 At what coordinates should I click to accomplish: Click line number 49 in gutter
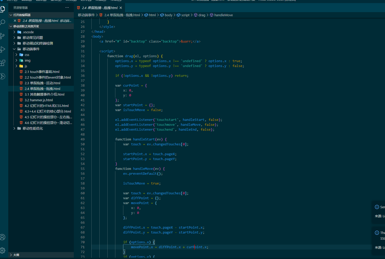(83, 139)
